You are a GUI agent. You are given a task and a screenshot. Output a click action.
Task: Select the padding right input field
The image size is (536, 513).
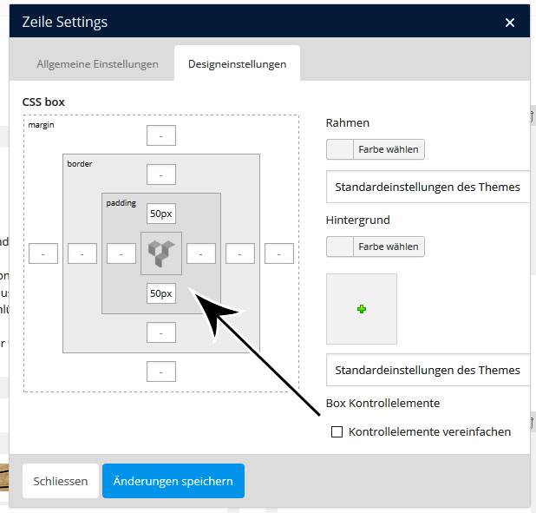pos(201,253)
